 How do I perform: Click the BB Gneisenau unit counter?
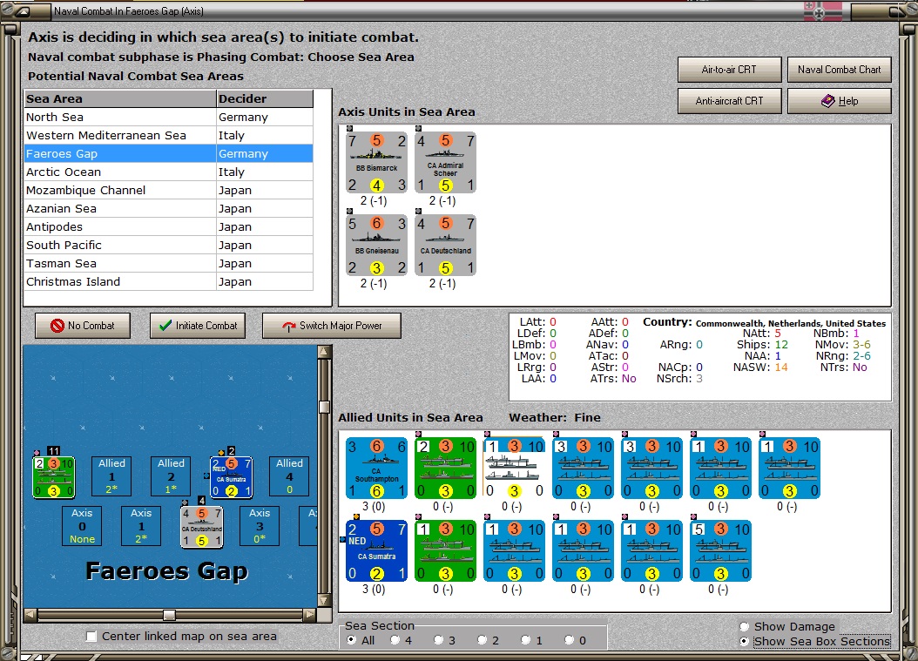point(376,246)
